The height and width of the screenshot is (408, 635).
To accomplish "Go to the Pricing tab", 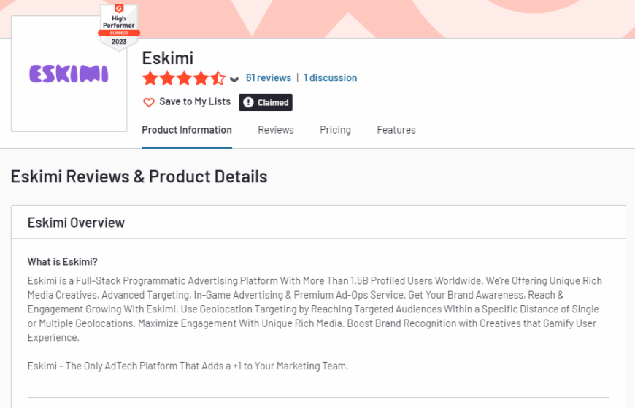I will pyautogui.click(x=335, y=130).
